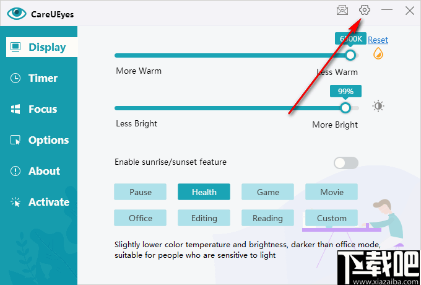
Task: Click the 99% brightness value bubble
Action: (x=345, y=91)
